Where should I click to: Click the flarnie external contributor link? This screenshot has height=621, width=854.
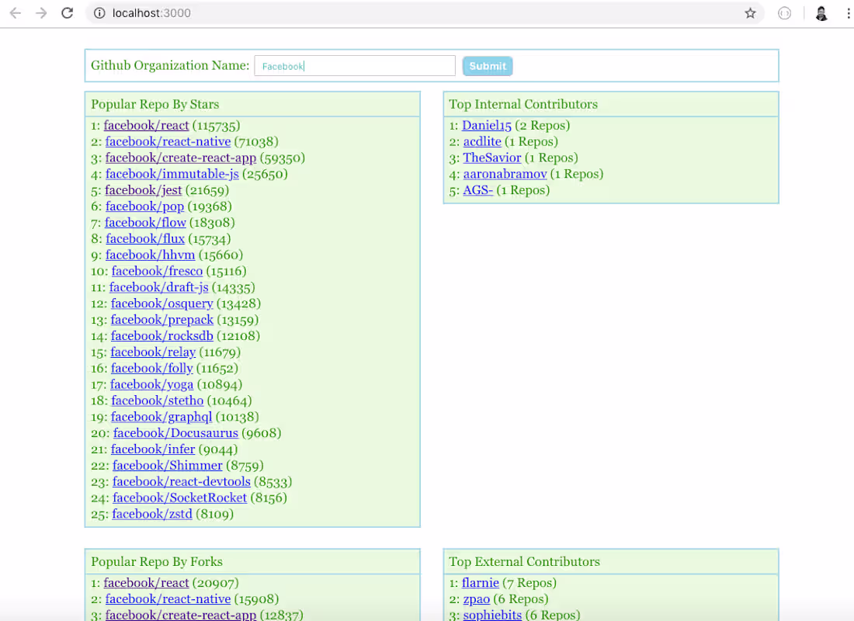click(x=480, y=582)
